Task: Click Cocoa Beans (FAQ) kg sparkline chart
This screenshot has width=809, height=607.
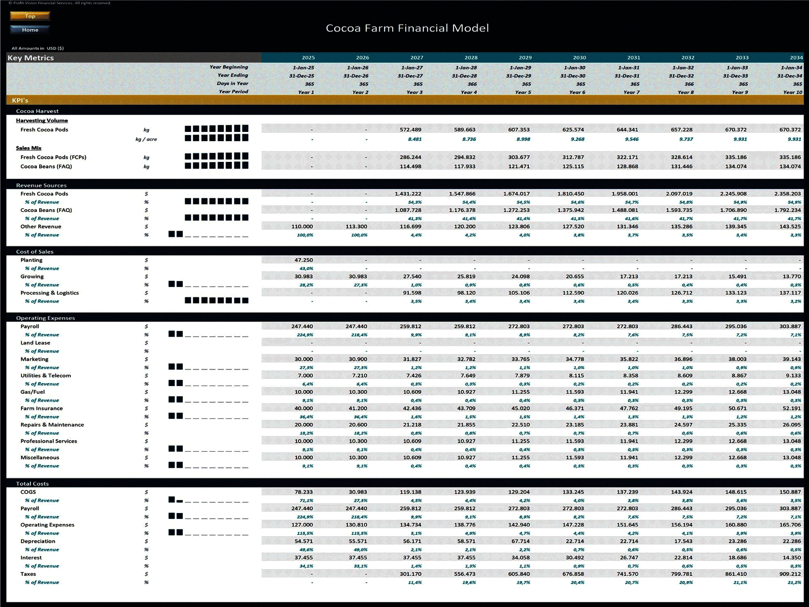Action: pos(217,165)
